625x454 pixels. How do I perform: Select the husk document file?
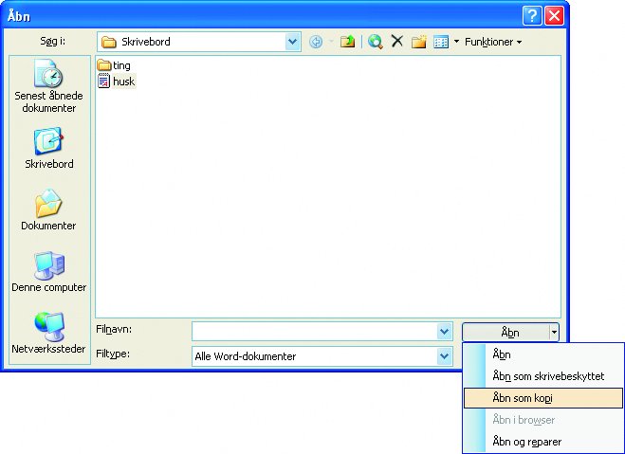pyautogui.click(x=117, y=82)
